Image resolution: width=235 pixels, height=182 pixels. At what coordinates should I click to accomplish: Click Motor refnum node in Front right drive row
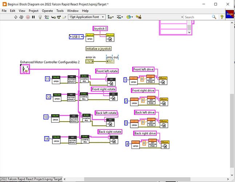coord(164,102)
